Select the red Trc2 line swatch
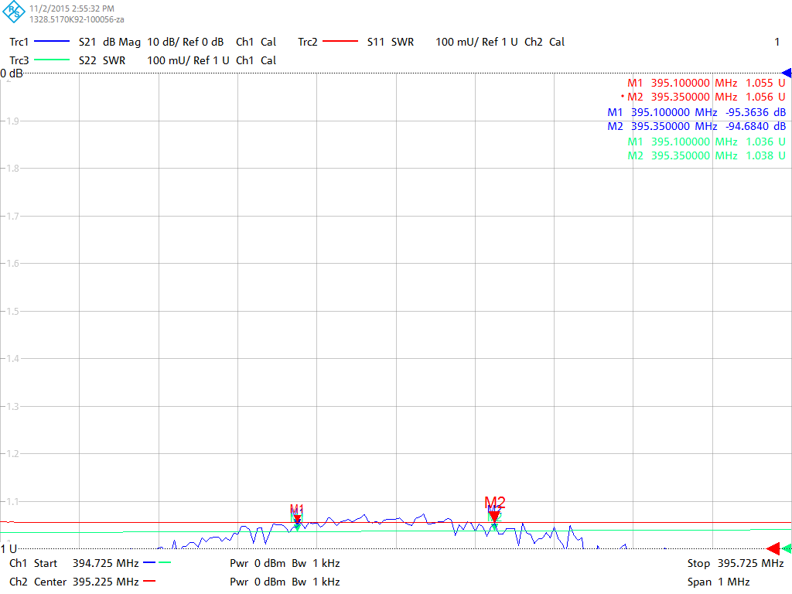The height and width of the screenshot is (594, 792). 340,42
